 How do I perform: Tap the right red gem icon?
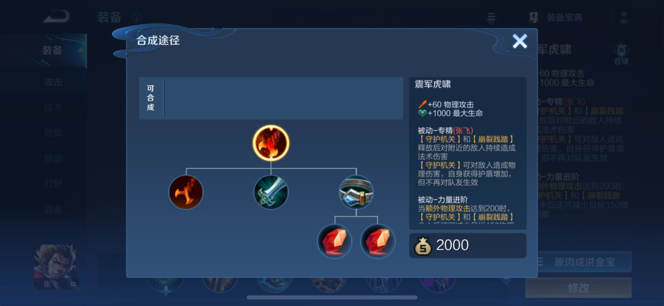coord(377,242)
